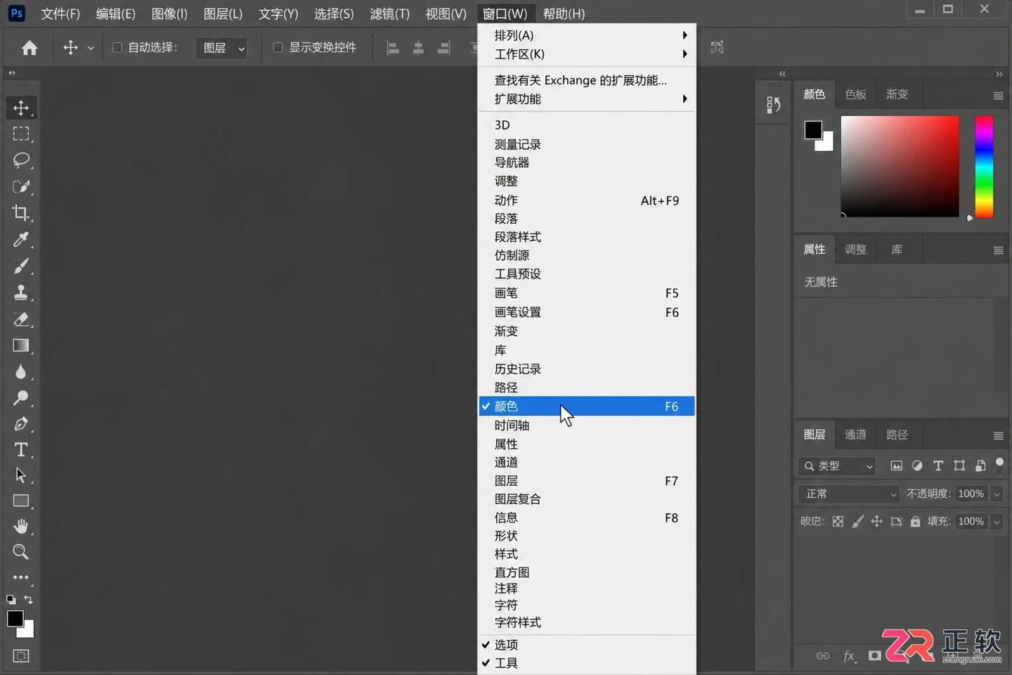Viewport: 1012px width, 675px height.
Task: Select the Horizontal Type tool
Action: [21, 450]
